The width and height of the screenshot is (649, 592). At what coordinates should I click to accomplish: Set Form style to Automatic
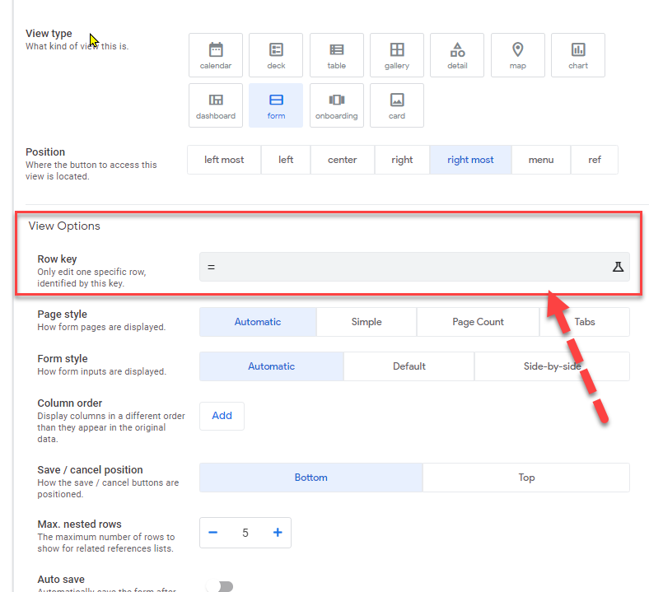(272, 366)
